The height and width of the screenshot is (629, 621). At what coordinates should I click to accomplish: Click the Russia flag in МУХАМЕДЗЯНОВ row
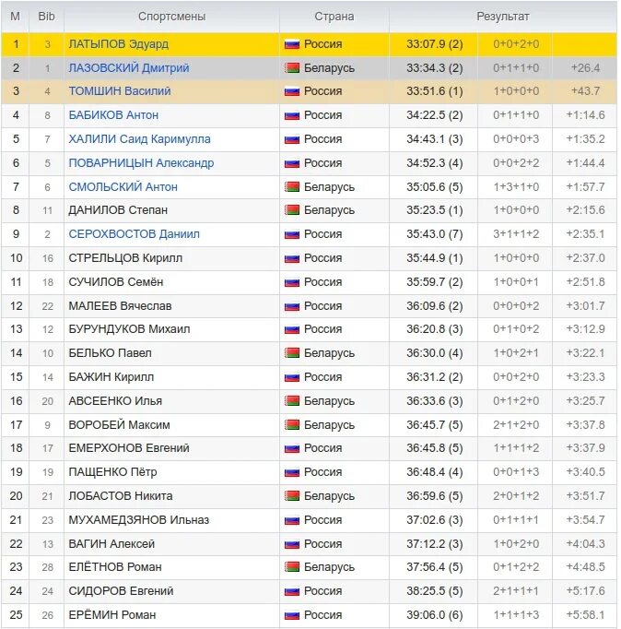(x=292, y=520)
